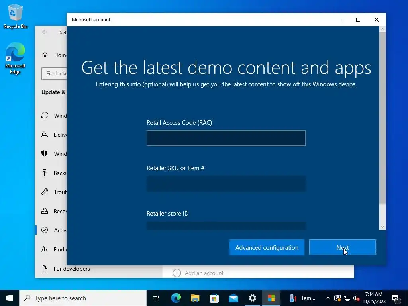Open For developers in Settings sidebar
This screenshot has height=306, width=408.
point(72,269)
